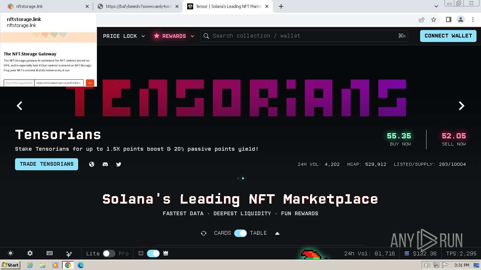The height and width of the screenshot is (270, 481).
Task: Click the 3:31 PM system clock
Action: (461, 265)
